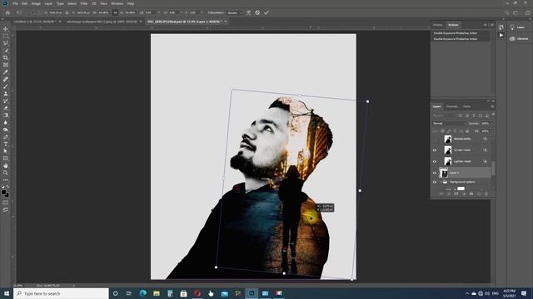Image resolution: width=533 pixels, height=299 pixels.
Task: Open the Windows Start menu
Action: click(6, 293)
